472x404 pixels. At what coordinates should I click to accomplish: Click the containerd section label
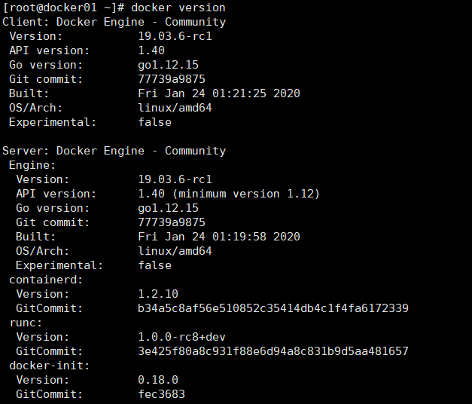click(46, 280)
